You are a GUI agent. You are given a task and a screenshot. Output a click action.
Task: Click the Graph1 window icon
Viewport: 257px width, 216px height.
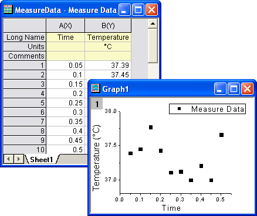[x=96, y=89]
